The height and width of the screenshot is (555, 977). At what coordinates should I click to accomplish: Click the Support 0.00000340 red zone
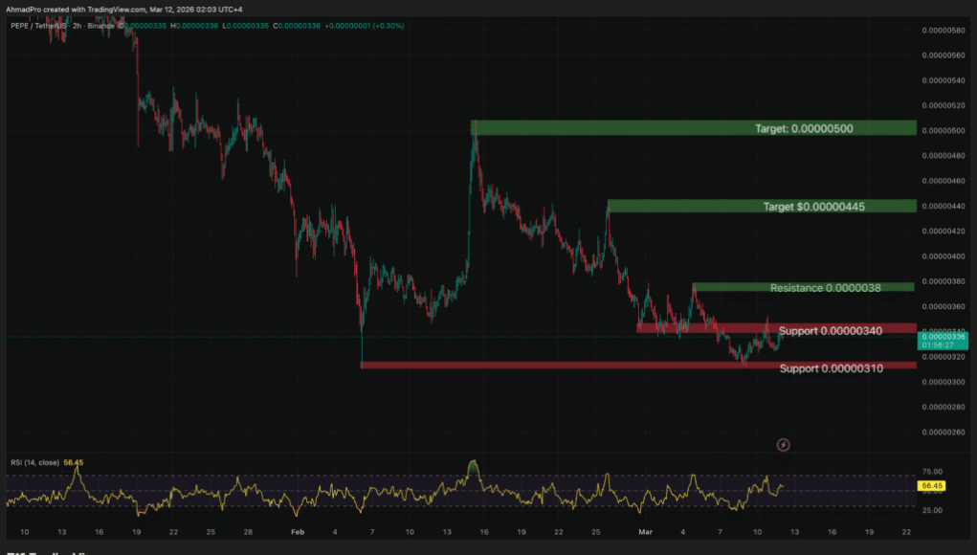(x=775, y=330)
